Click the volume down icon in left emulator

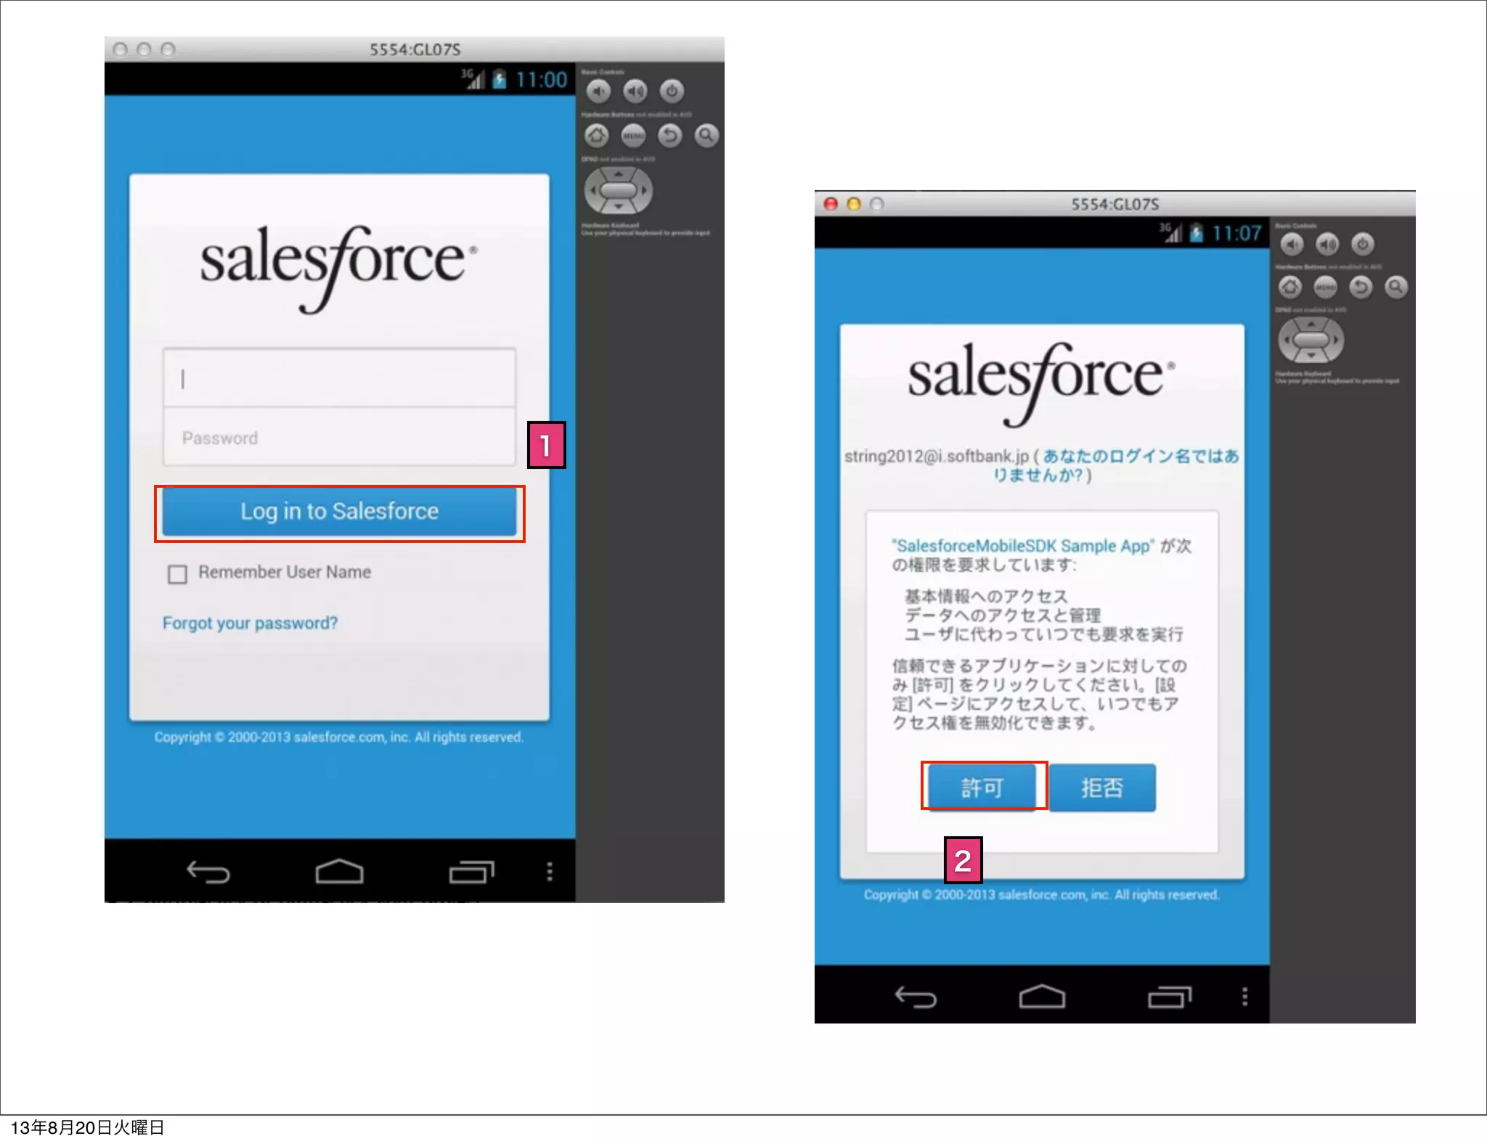[x=598, y=91]
